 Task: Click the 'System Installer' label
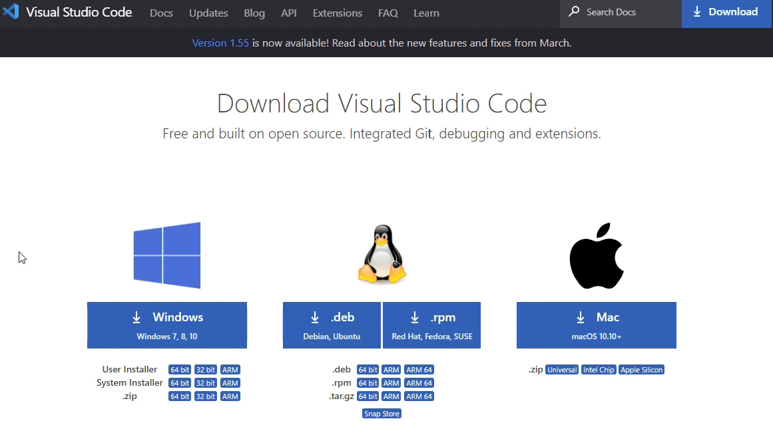coord(130,382)
